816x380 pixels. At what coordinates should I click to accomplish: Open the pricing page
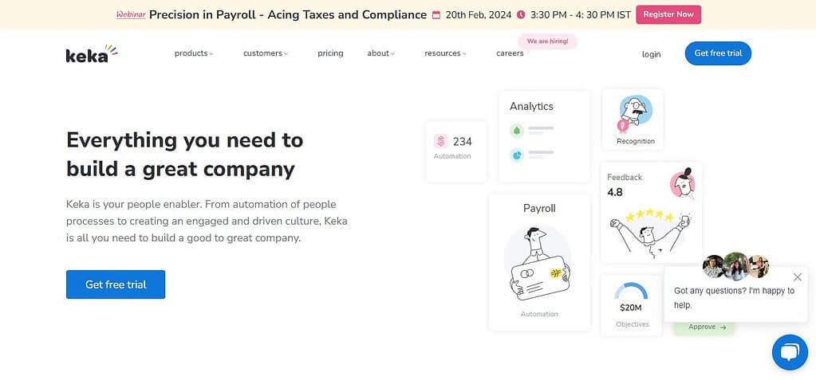pyautogui.click(x=330, y=53)
